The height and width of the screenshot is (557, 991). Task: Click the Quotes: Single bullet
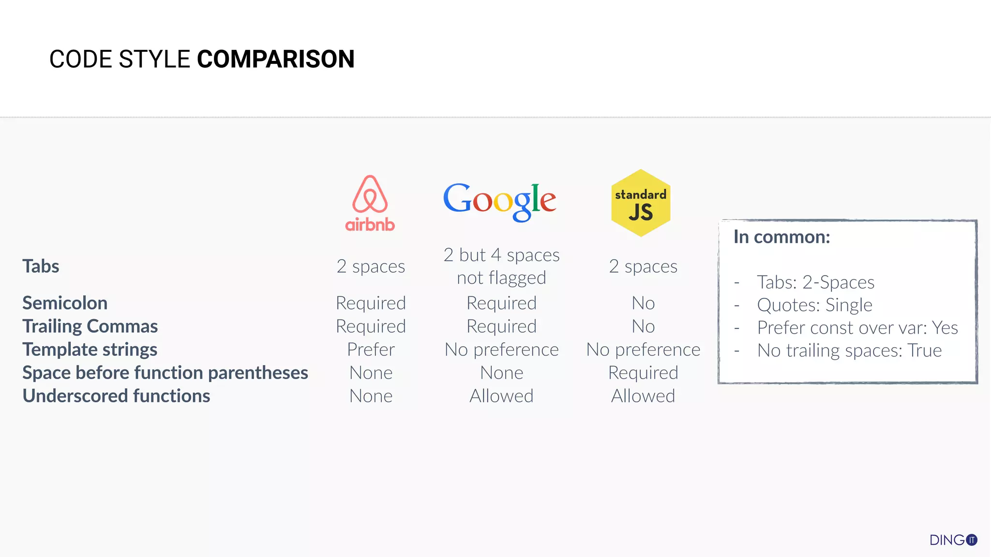tap(815, 305)
